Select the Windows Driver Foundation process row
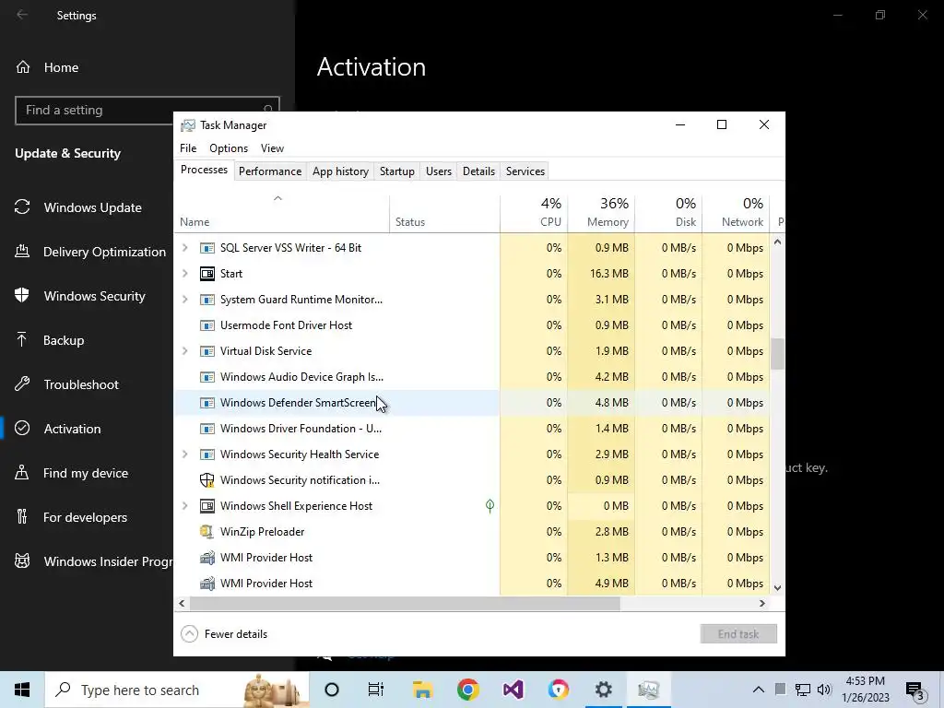This screenshot has height=708, width=944. click(471, 429)
